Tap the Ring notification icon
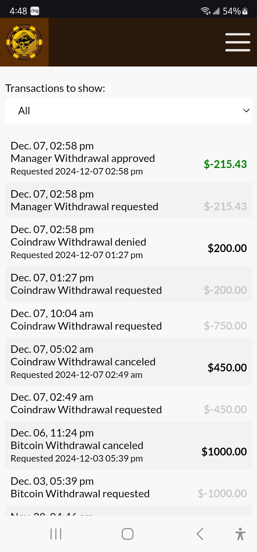 pyautogui.click(x=35, y=11)
